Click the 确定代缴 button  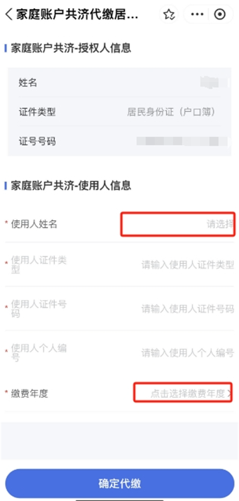[x=119, y=483]
